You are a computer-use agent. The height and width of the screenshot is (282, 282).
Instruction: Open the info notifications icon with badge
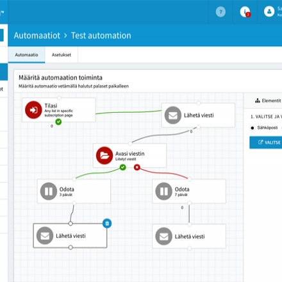(245, 12)
